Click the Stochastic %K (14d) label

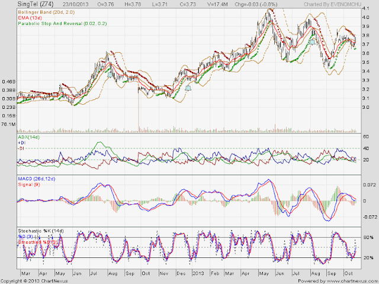[41, 231]
